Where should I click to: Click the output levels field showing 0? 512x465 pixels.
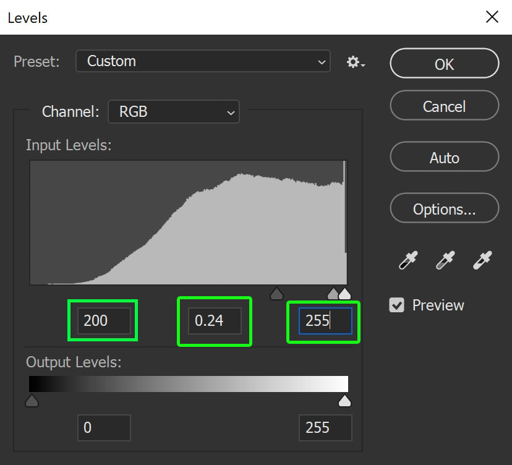click(104, 428)
